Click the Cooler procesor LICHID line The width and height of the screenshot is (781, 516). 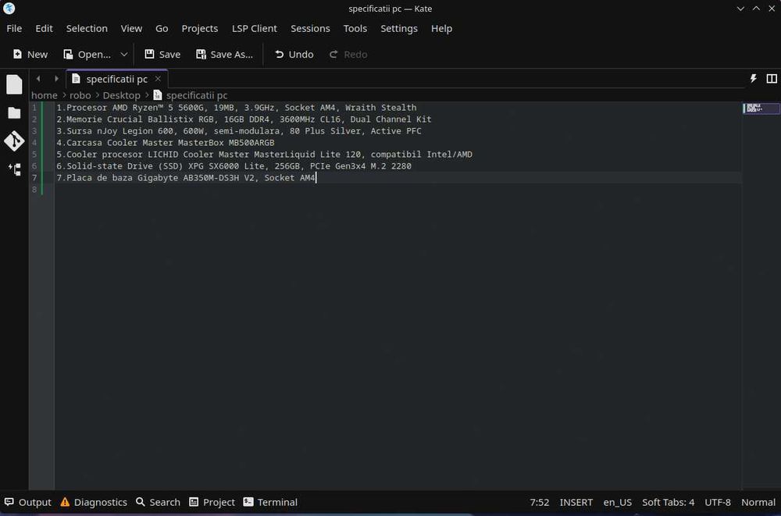click(264, 155)
